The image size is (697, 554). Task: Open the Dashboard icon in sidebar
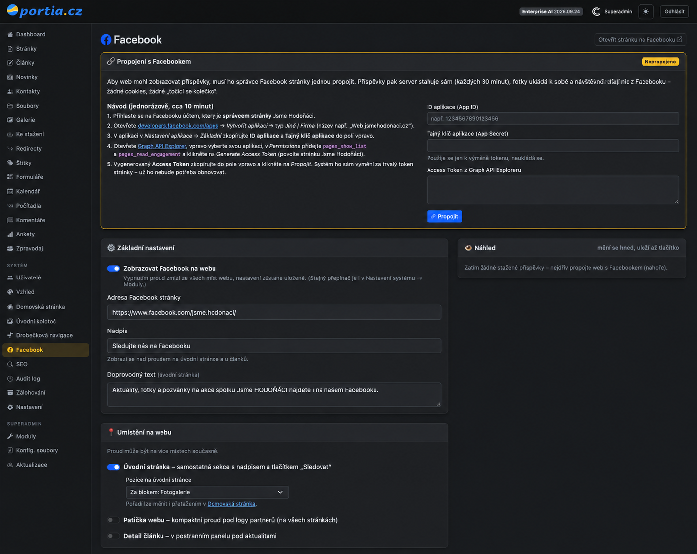click(10, 35)
